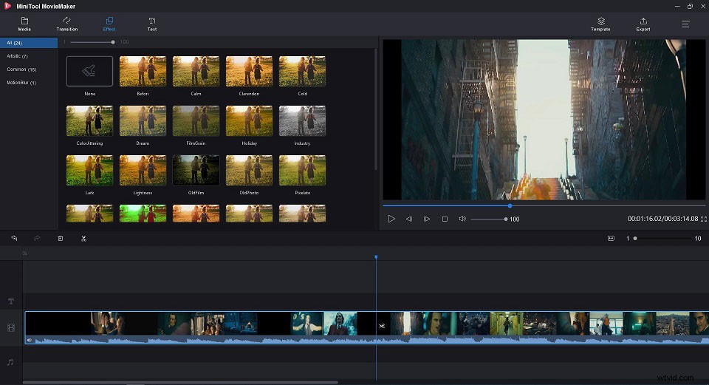Open the hamburger menu

(685, 24)
